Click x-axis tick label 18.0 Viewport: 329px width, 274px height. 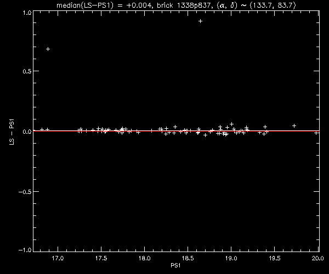[145, 258]
